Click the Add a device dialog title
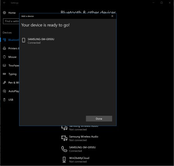The height and width of the screenshot is (166, 174). 27,16
